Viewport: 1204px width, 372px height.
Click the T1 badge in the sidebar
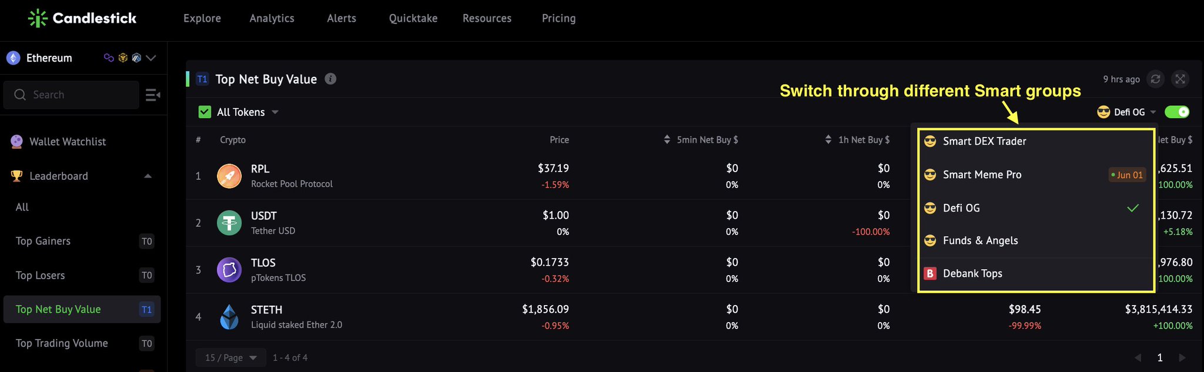click(147, 309)
